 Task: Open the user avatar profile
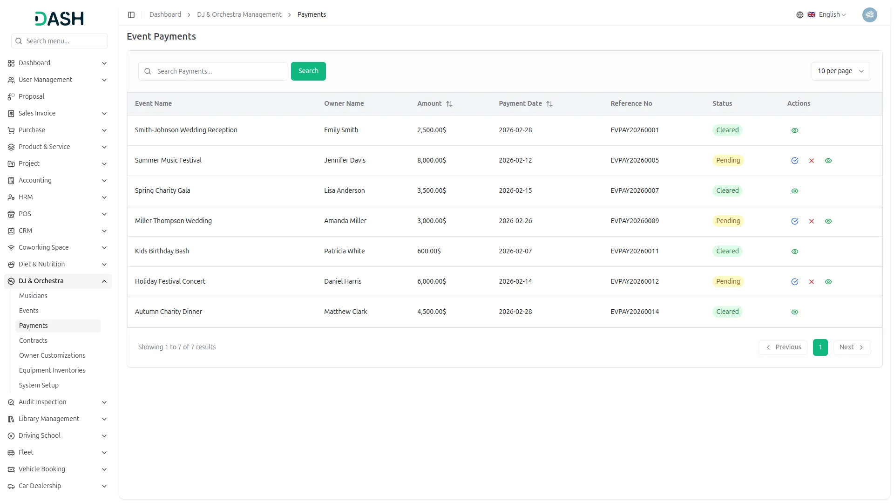pyautogui.click(x=869, y=15)
